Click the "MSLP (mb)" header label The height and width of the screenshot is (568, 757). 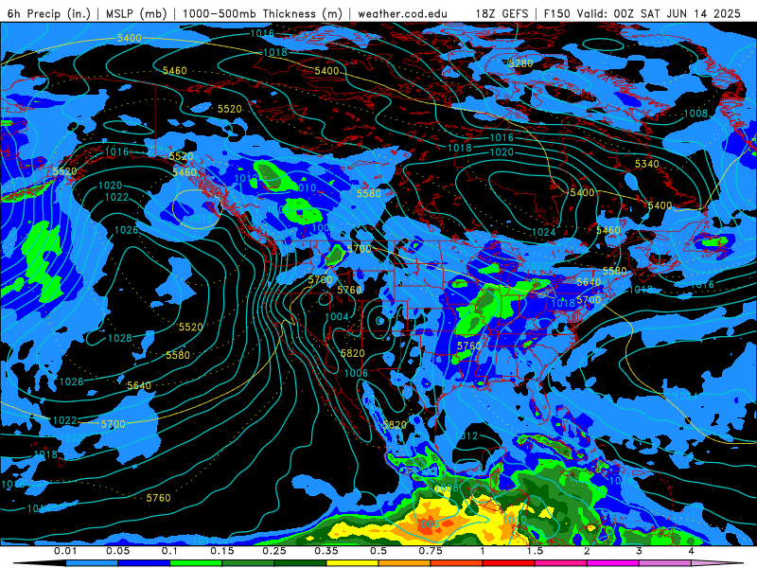tap(135, 13)
